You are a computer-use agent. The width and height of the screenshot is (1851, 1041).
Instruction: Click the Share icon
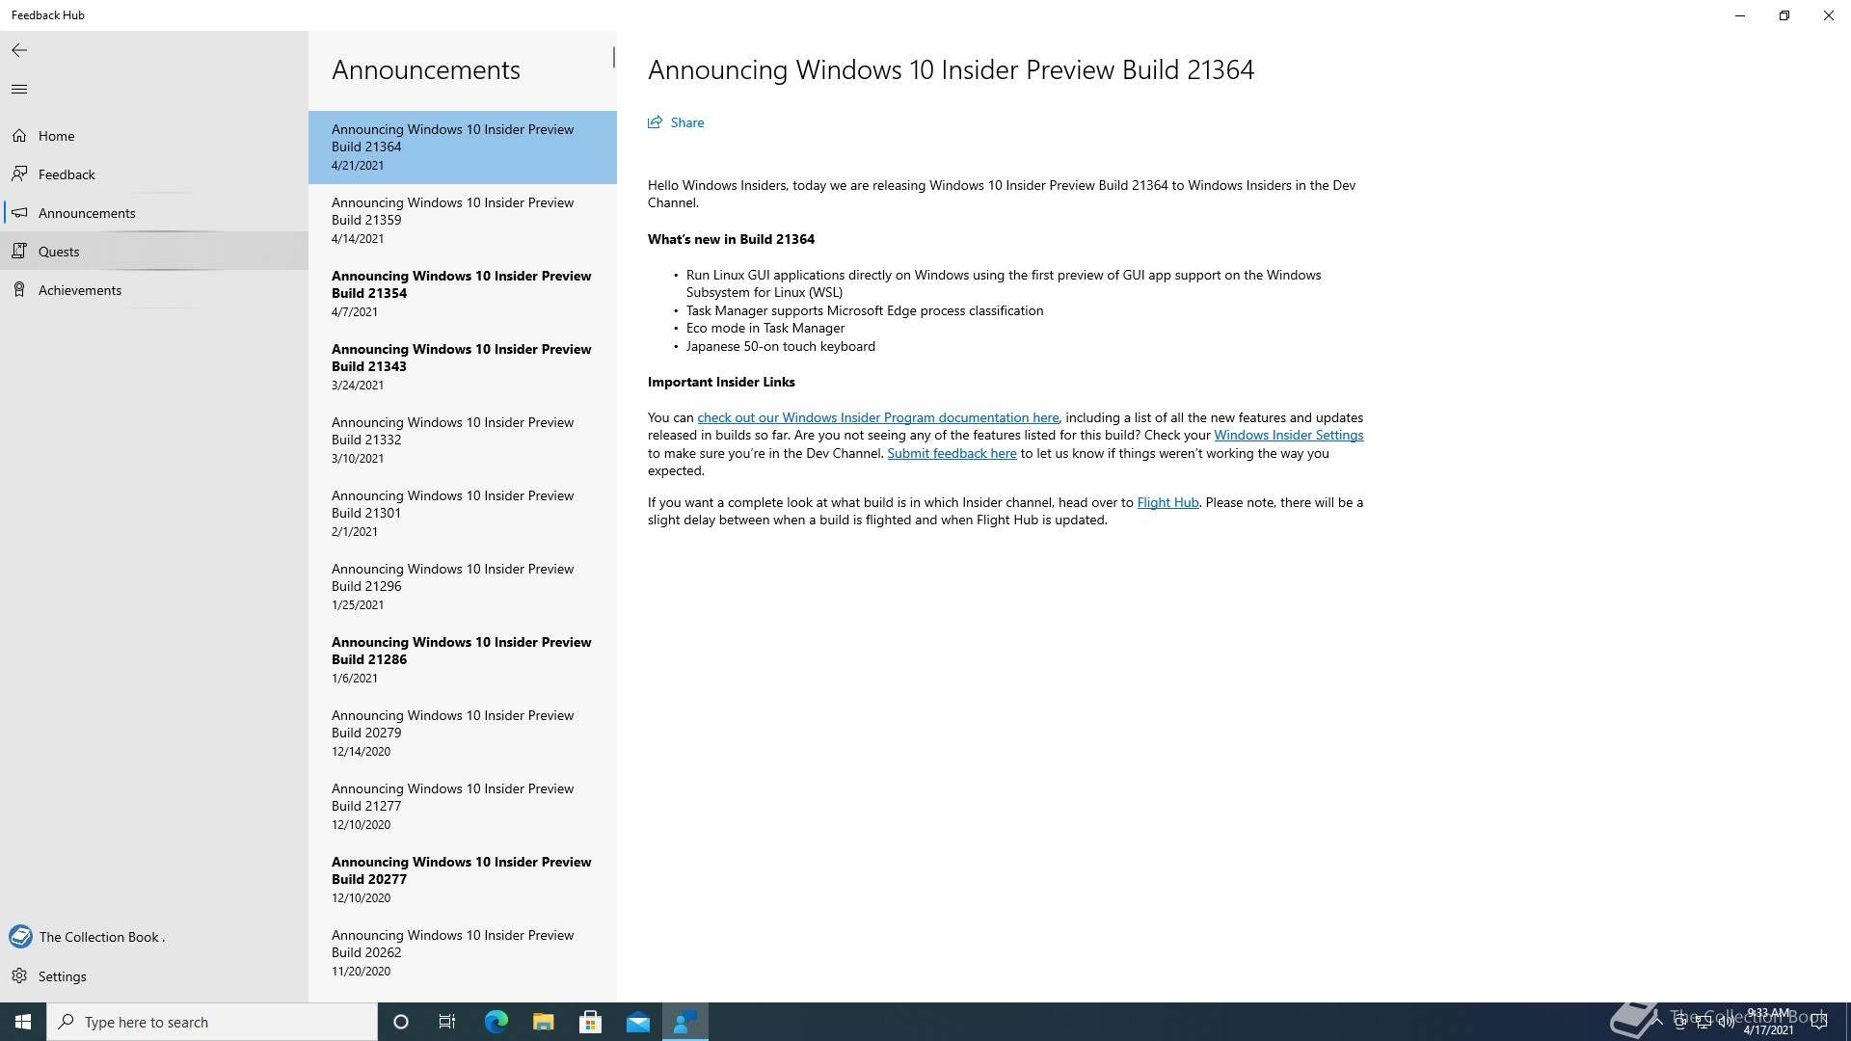656,122
